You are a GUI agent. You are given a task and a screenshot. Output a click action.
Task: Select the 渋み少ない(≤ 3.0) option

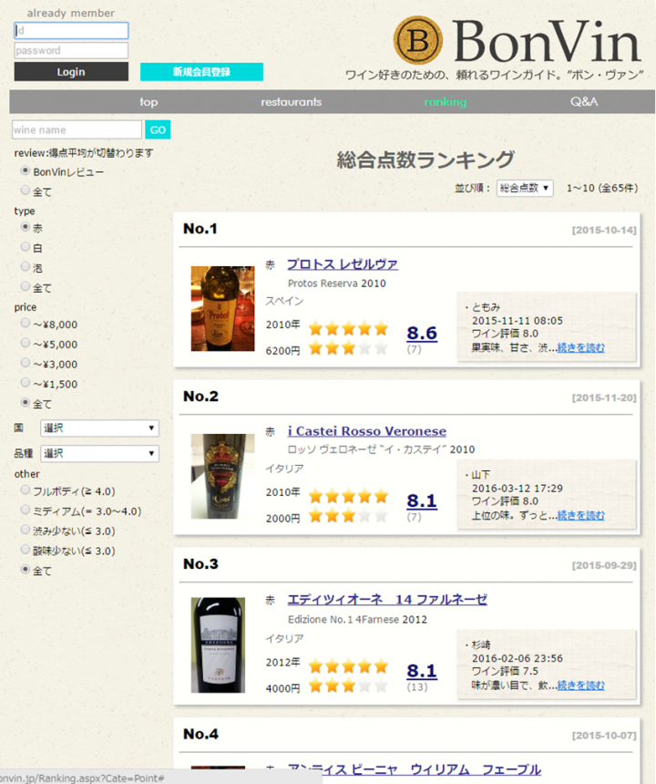coord(25,530)
